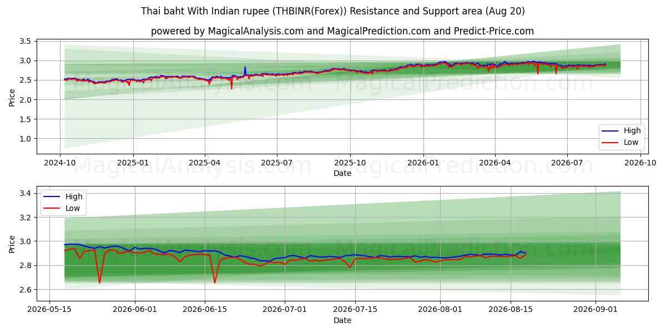Click the '2025-07' tick label on the top chart

[x=277, y=163]
